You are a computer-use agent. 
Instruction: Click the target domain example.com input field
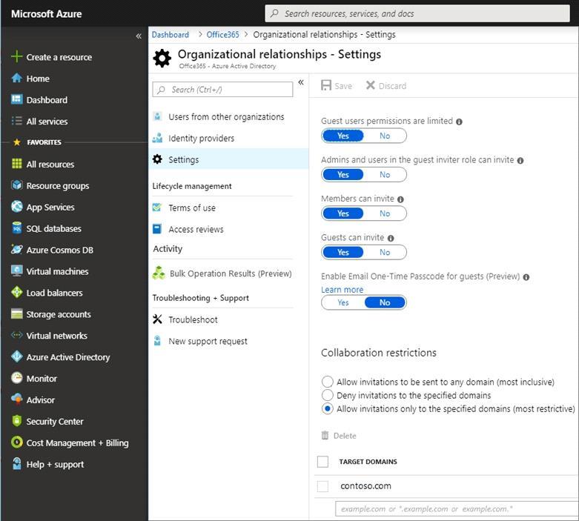pyautogui.click(x=455, y=509)
